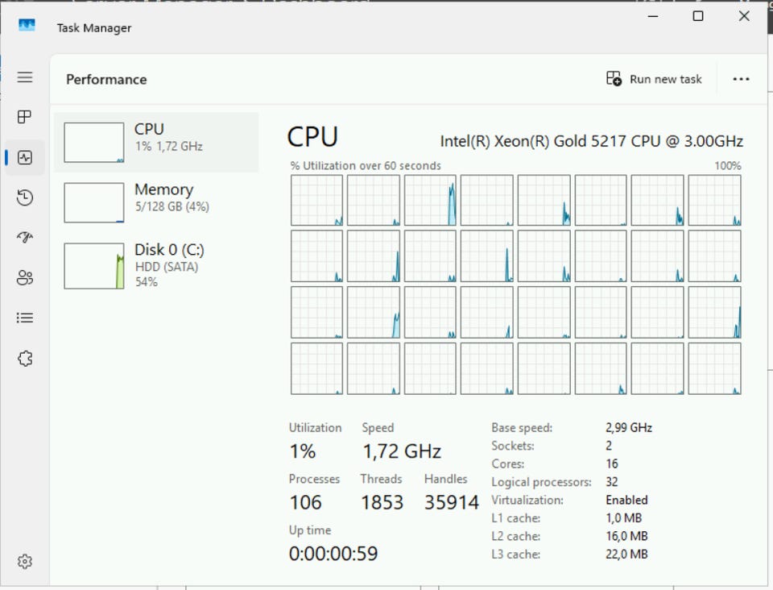Open the Details list page icon
The height and width of the screenshot is (590, 773).
point(25,318)
